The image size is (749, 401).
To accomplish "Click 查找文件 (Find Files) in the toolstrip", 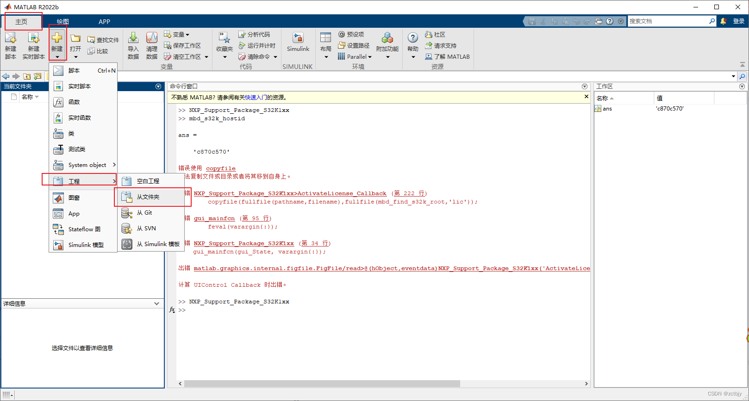I will (103, 40).
